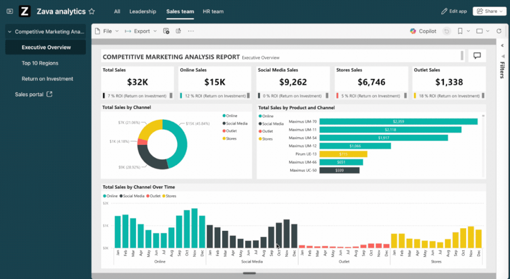510x279 pixels.
Task: Click Social Media in time chart legend
Action: tap(132, 196)
